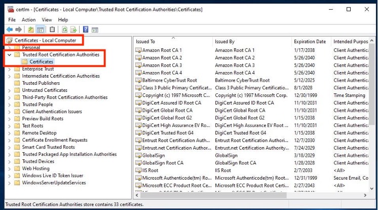Click the Forward arrow toolbar icon
Viewport: 378px width, 210px height.
(19, 30)
